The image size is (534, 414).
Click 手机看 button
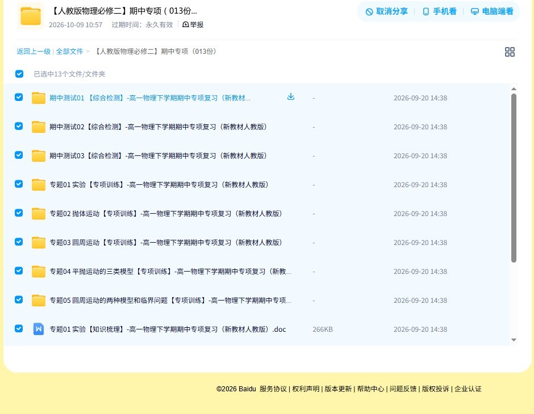click(x=439, y=11)
